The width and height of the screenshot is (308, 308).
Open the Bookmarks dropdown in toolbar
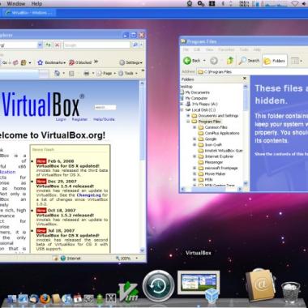[x=51, y=62]
